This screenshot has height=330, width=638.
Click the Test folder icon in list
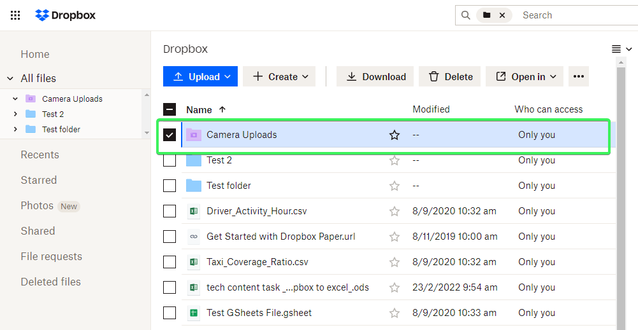pyautogui.click(x=194, y=186)
